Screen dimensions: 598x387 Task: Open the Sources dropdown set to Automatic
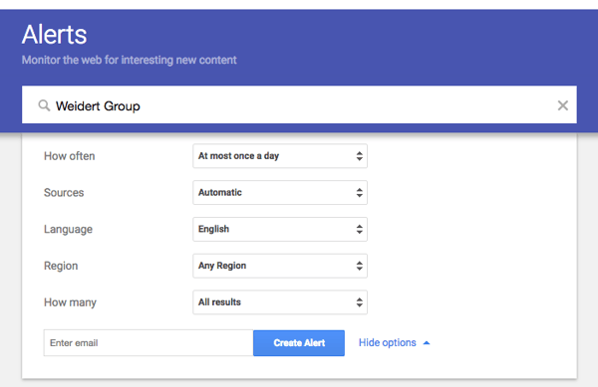tap(280, 193)
